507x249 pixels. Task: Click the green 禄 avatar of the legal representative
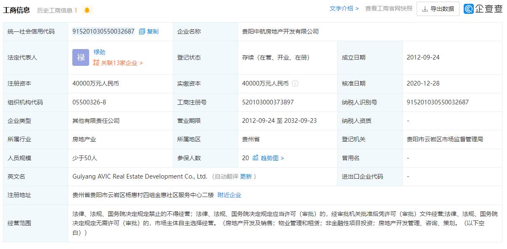pyautogui.click(x=80, y=57)
